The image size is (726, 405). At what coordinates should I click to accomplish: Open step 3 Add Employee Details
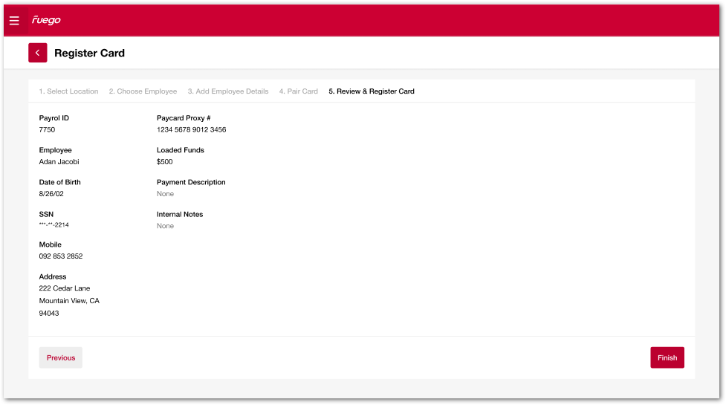coord(228,91)
